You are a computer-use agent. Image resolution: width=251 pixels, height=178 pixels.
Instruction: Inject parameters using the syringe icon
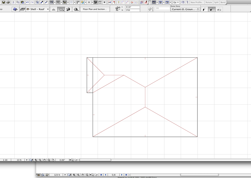[x=46, y=2]
